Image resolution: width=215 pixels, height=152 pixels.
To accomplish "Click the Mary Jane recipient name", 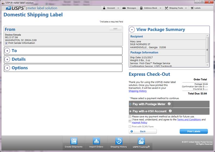I will (x=136, y=42).
